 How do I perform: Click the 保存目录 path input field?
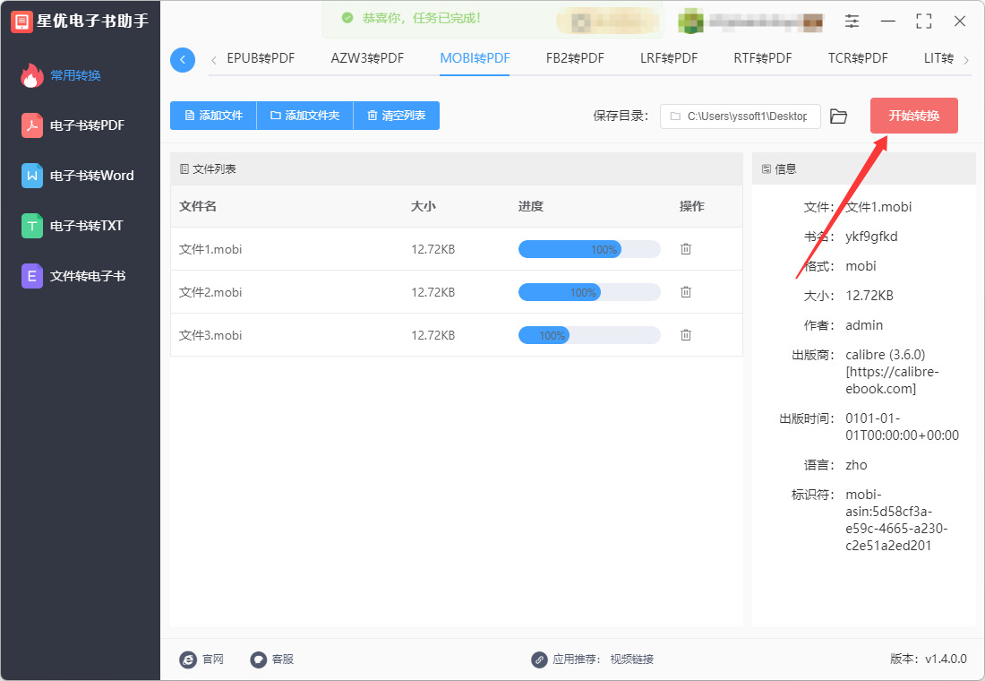[740, 116]
